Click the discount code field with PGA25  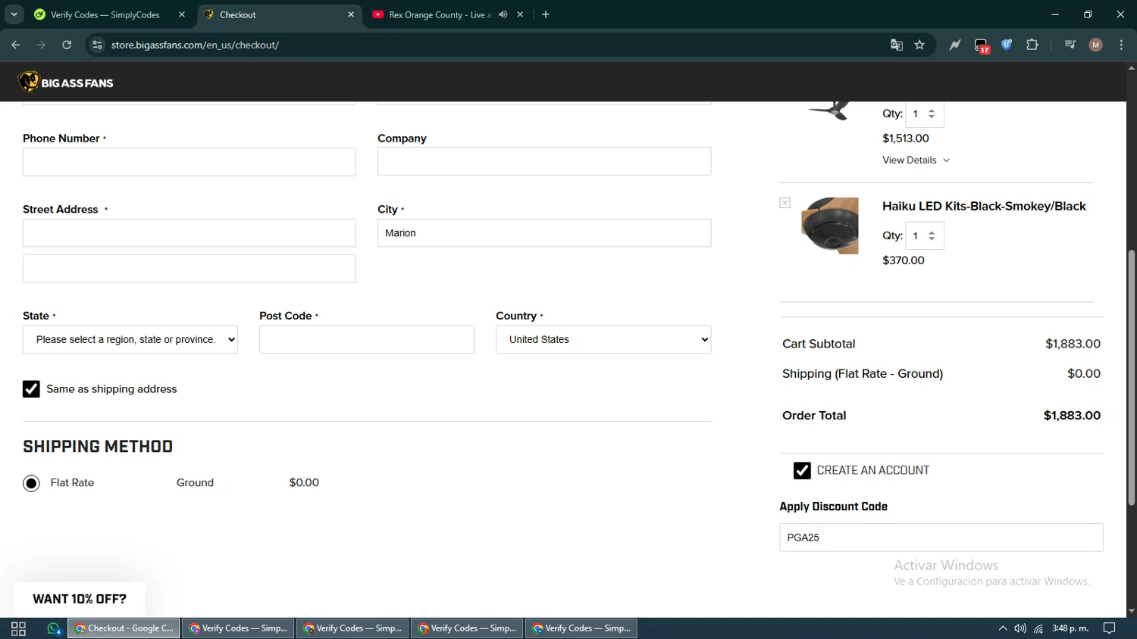[x=941, y=538]
